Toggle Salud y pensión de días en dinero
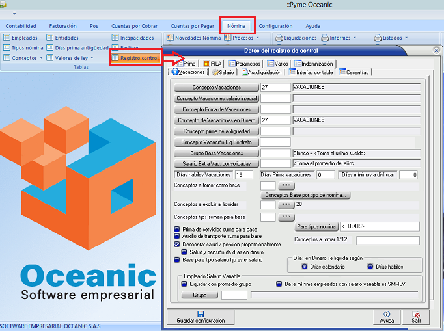The width and height of the screenshot is (444, 331). click(x=184, y=252)
